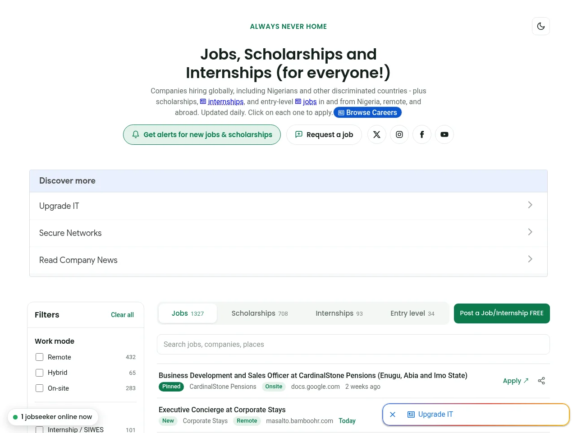This screenshot has width=577, height=433.
Task: Click the Remote tag on Corporate Stays listing
Action: point(247,421)
